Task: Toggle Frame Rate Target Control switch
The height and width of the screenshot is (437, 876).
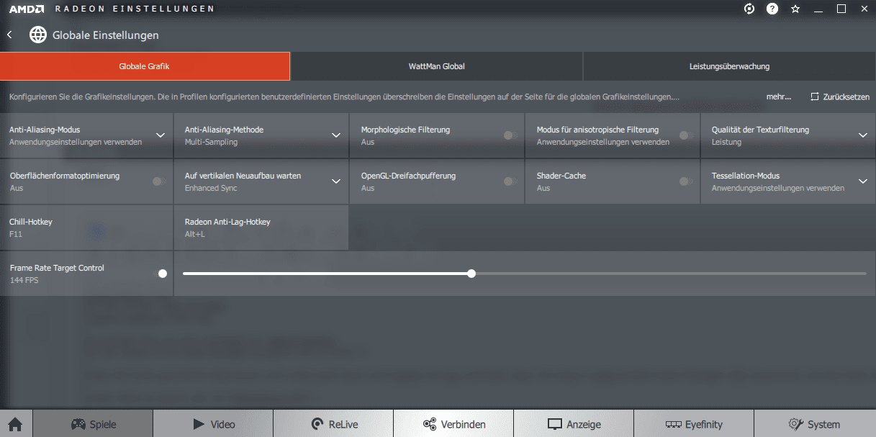Action: click(x=161, y=274)
